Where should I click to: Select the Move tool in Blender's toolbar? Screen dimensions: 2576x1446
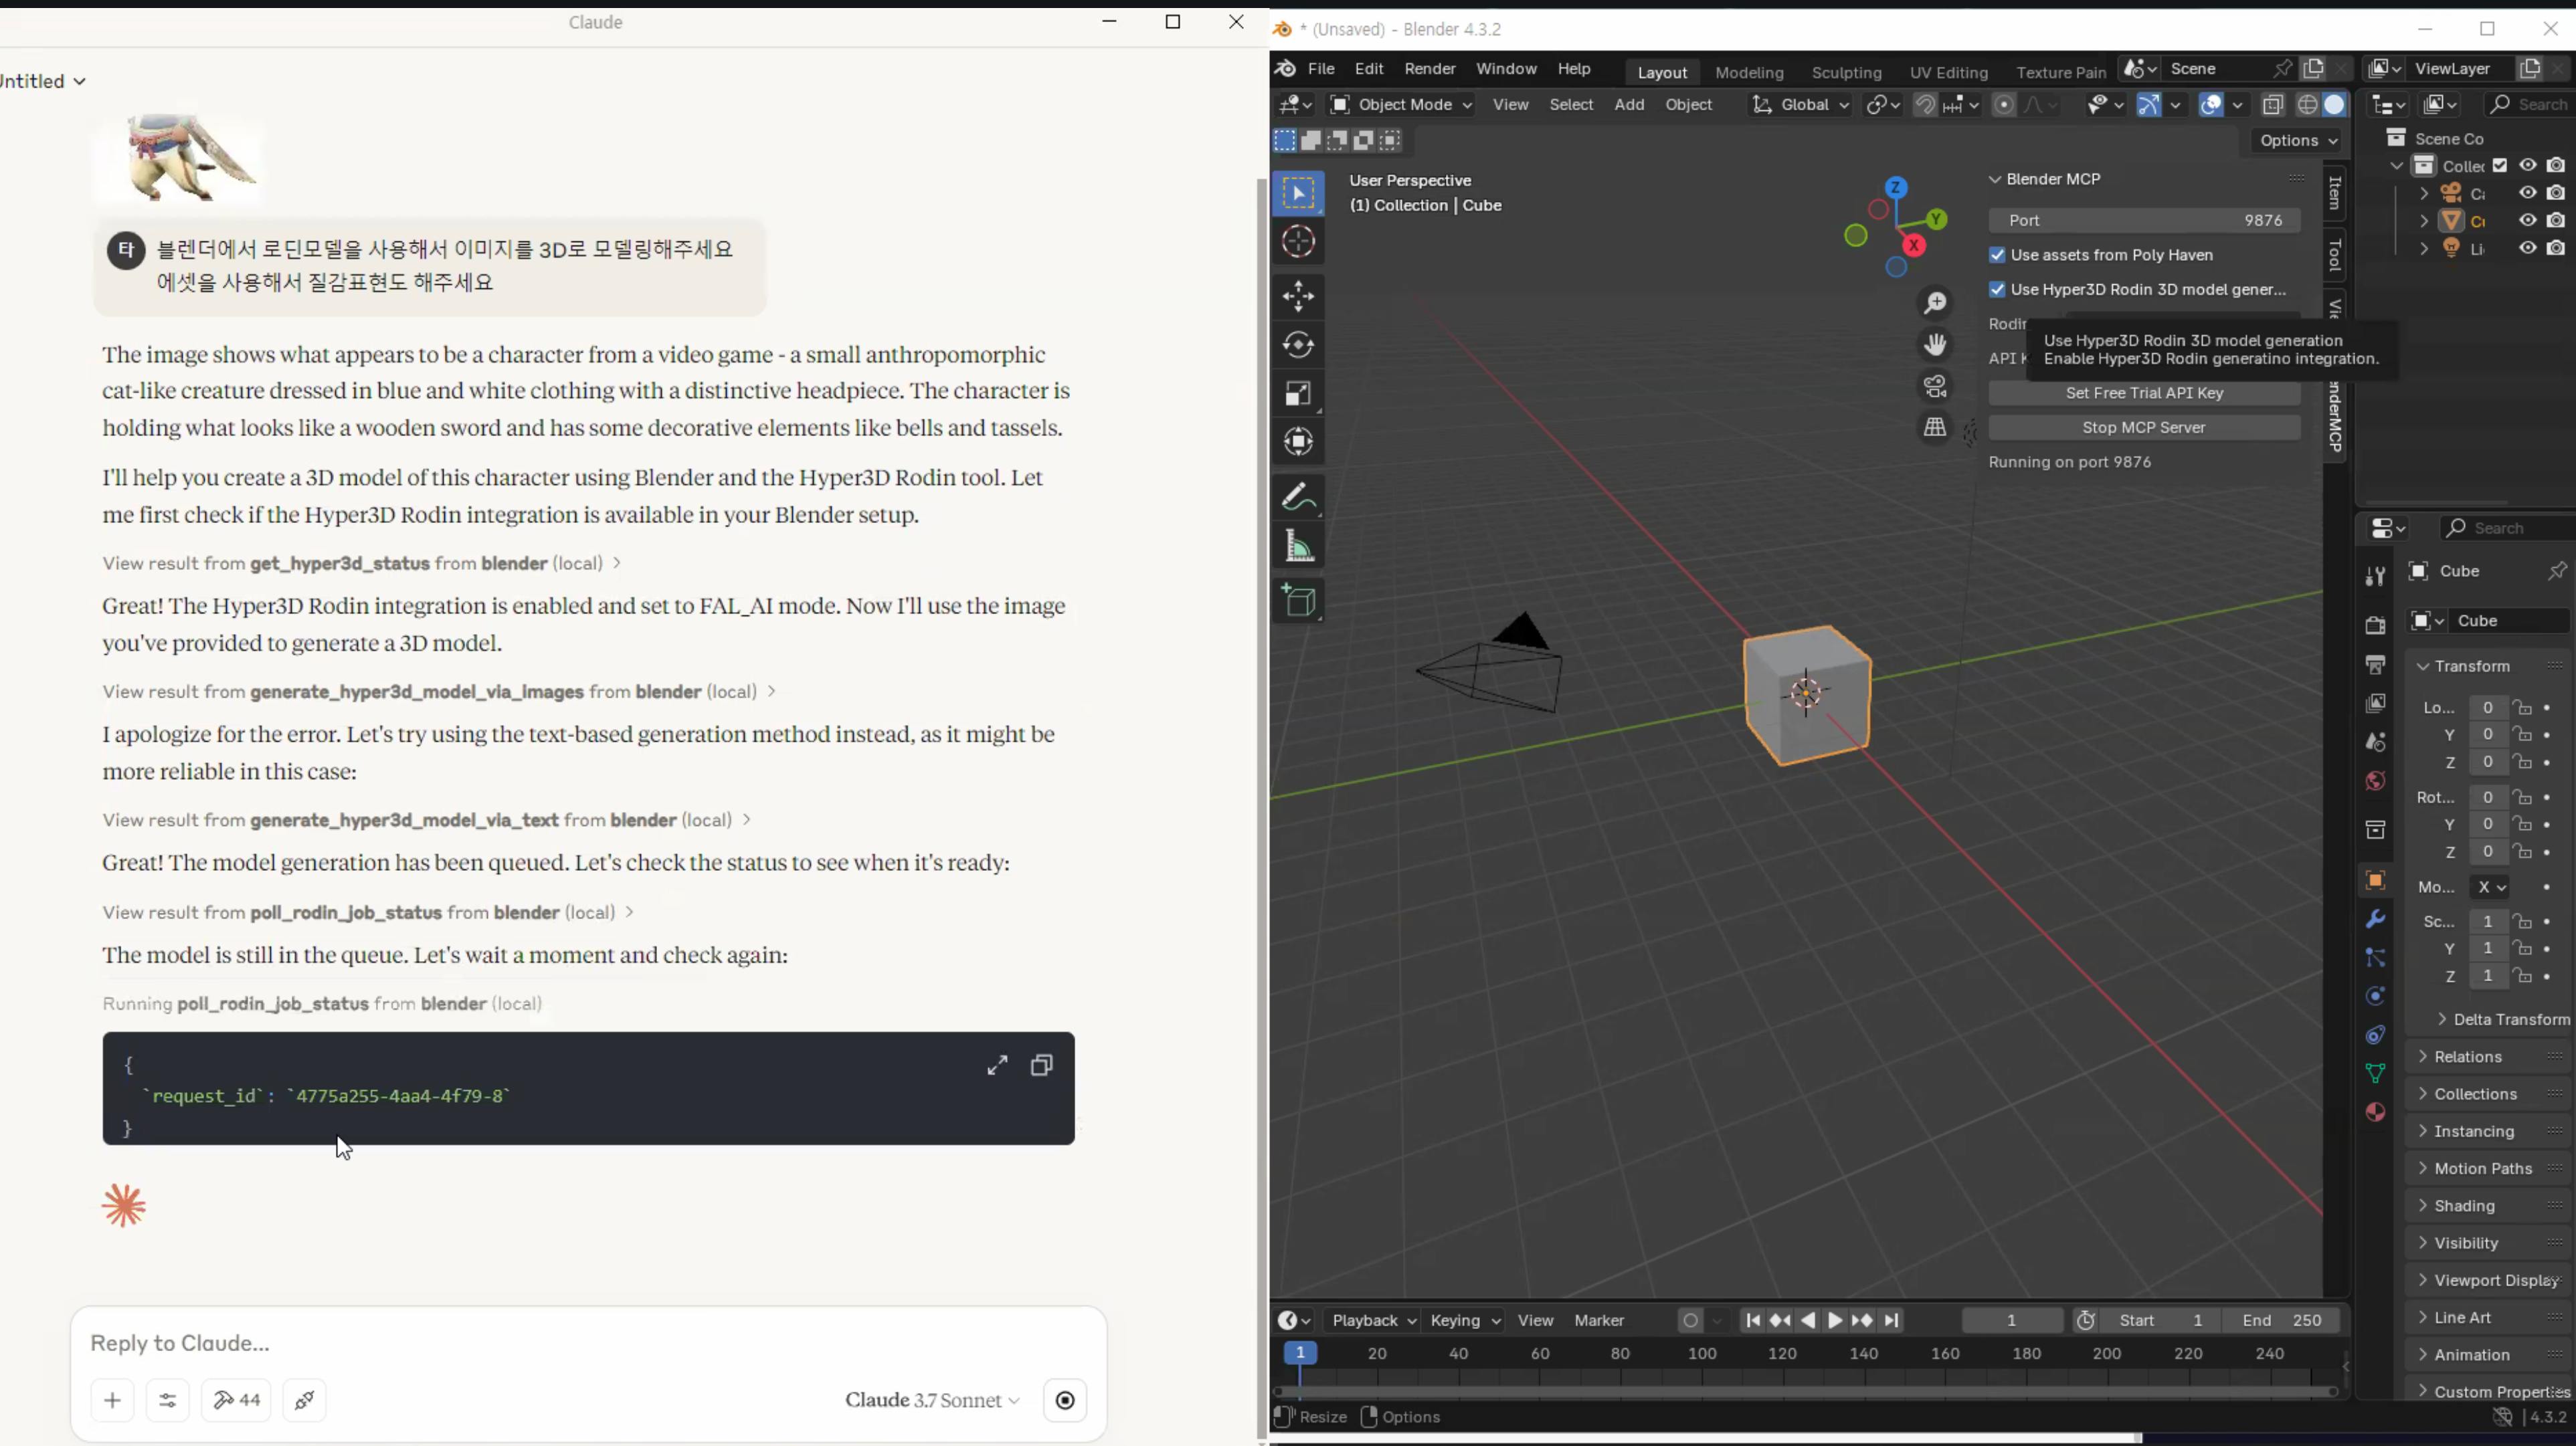(x=1298, y=296)
